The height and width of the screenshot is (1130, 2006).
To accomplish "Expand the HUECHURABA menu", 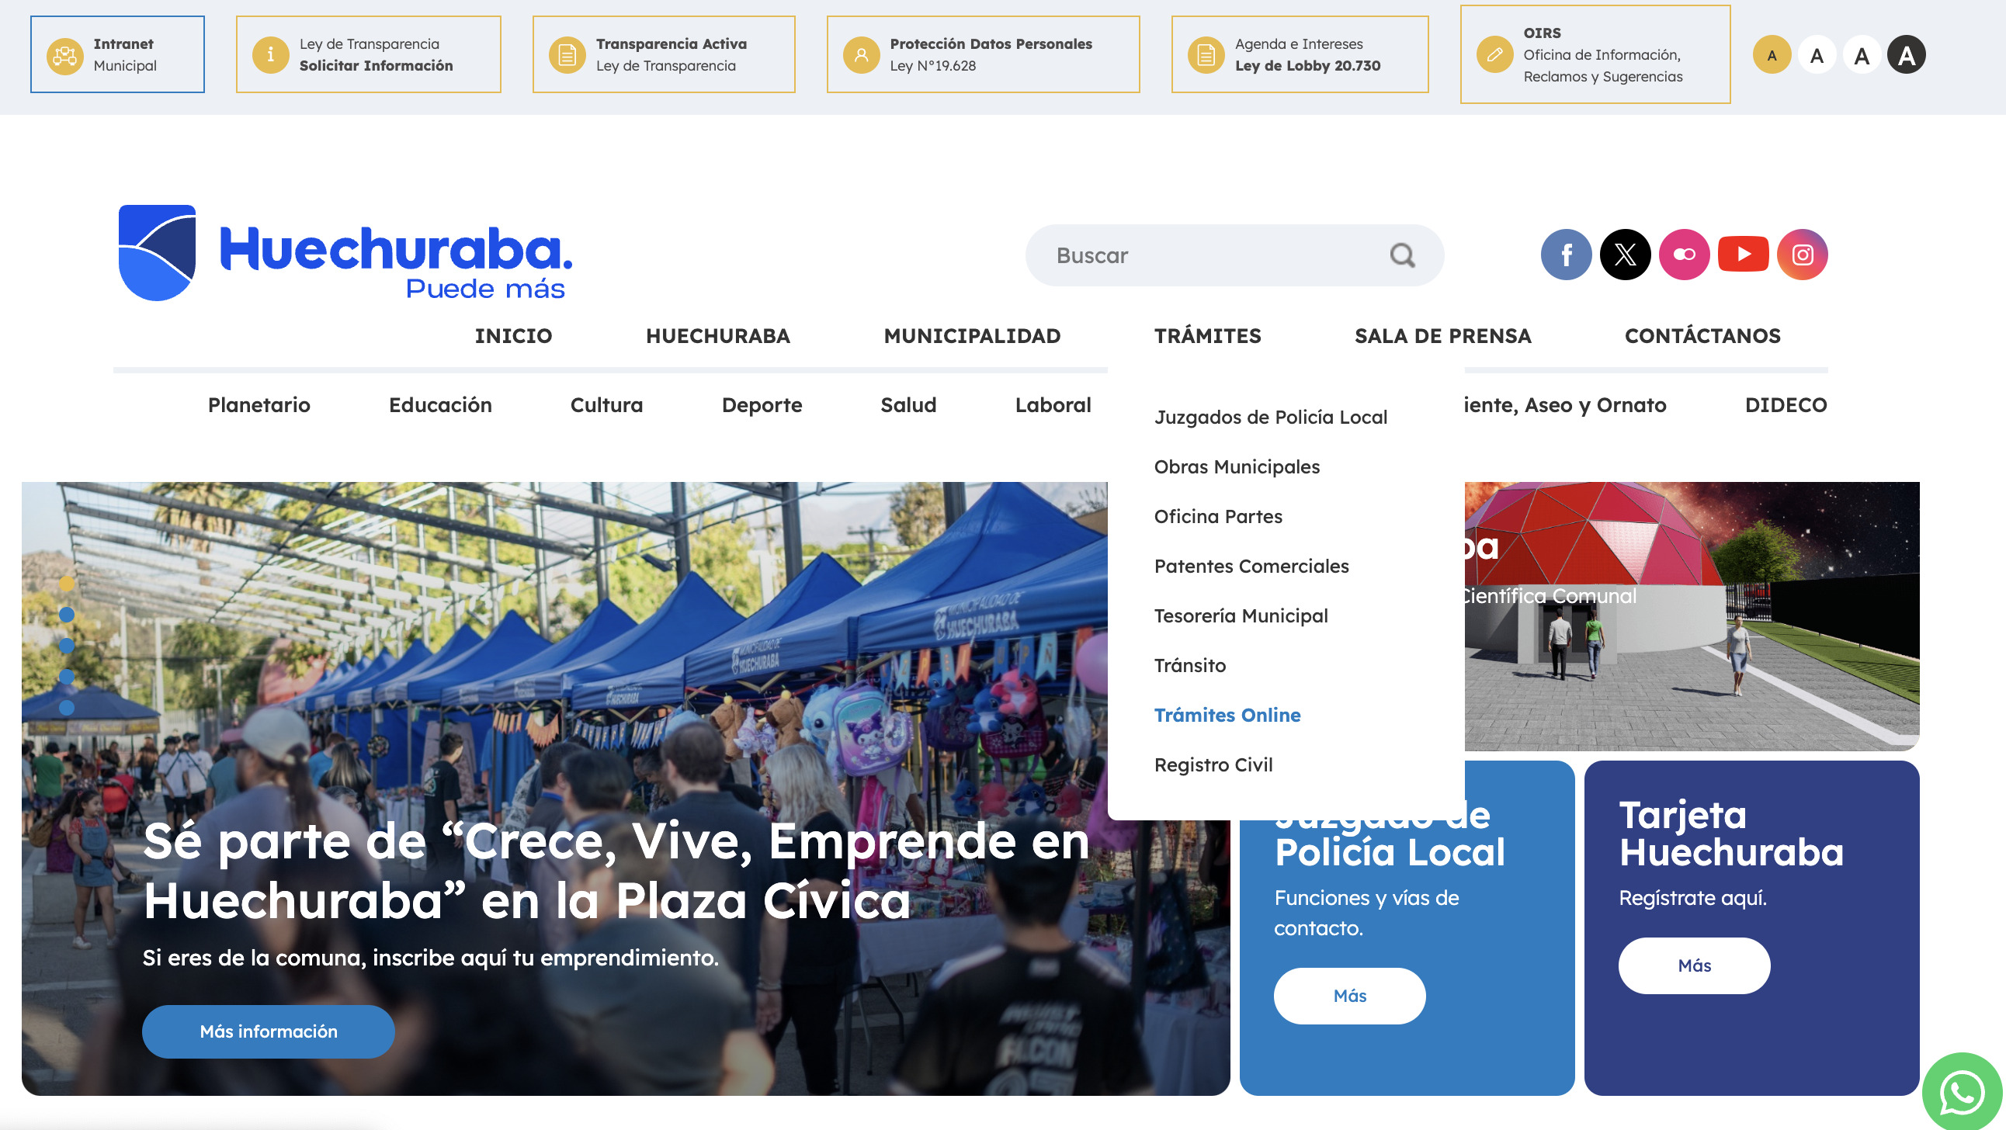I will [718, 336].
